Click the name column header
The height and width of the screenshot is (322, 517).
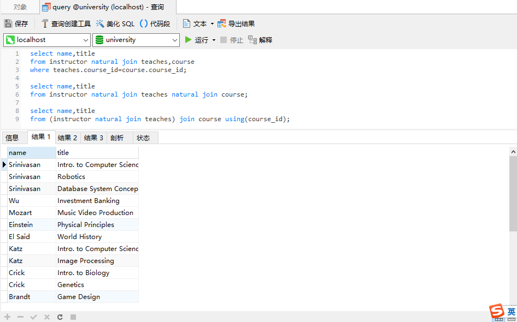(x=32, y=153)
